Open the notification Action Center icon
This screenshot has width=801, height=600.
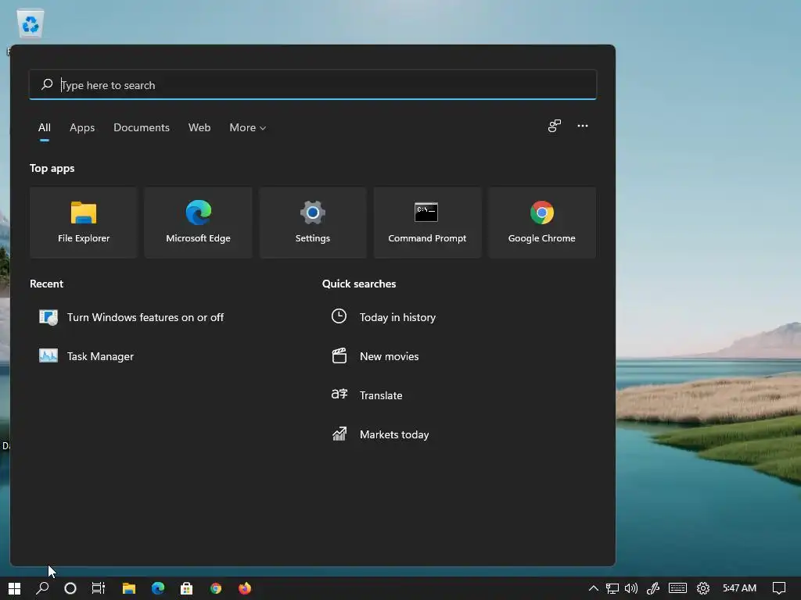click(x=778, y=588)
